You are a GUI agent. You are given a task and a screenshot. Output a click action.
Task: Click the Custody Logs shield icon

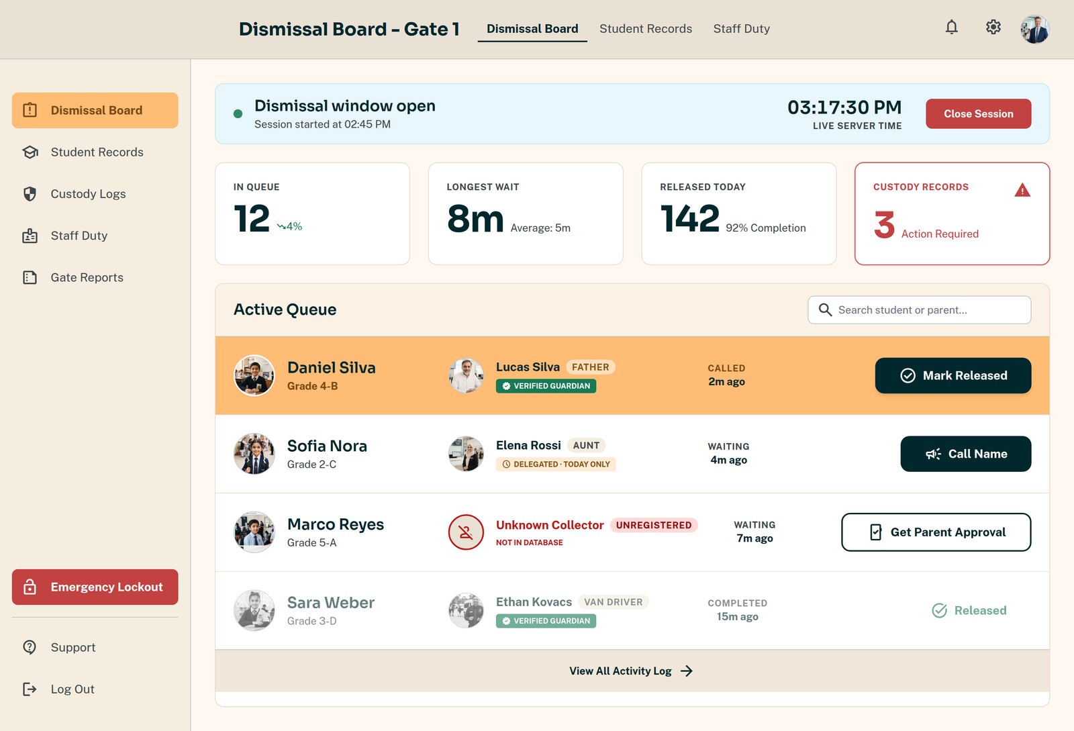pos(30,194)
